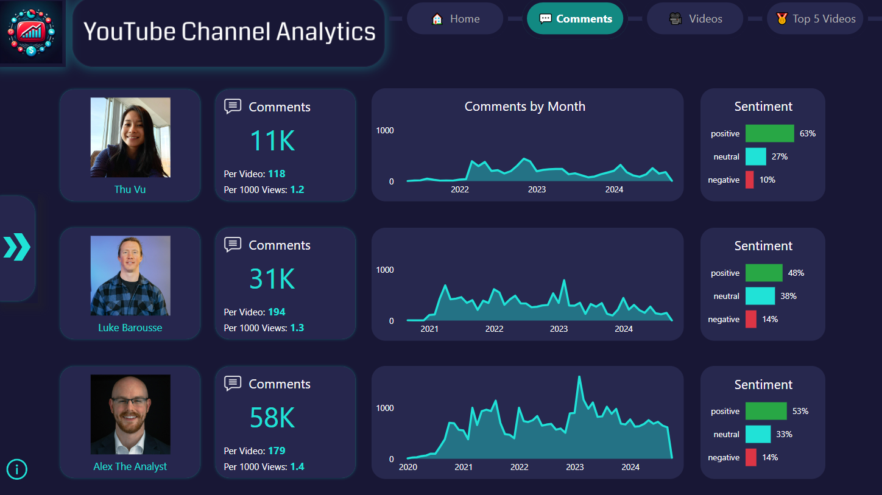Click the medal icon on Top 5 Videos tab

tap(781, 19)
